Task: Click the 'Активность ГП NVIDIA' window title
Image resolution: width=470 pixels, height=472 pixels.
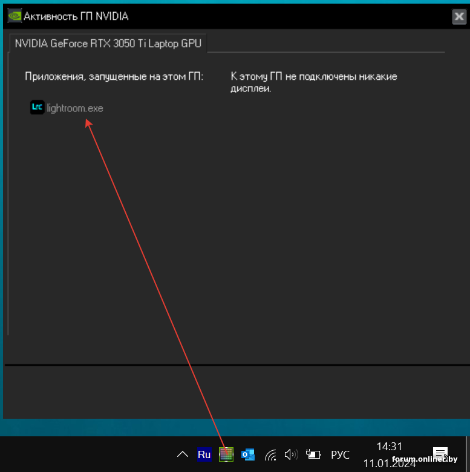Action: [x=76, y=16]
